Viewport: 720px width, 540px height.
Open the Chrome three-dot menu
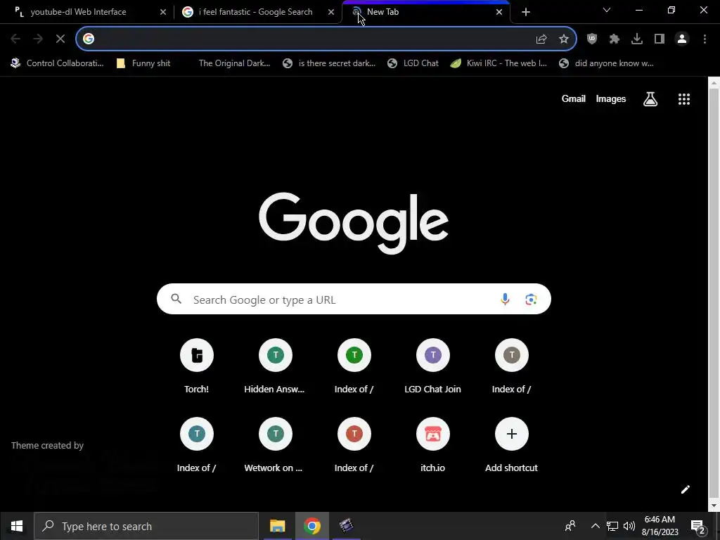coord(705,39)
